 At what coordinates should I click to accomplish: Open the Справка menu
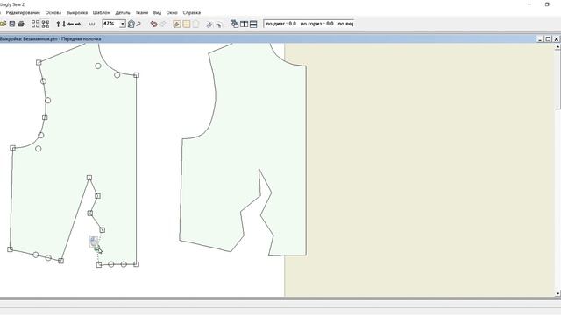click(191, 12)
